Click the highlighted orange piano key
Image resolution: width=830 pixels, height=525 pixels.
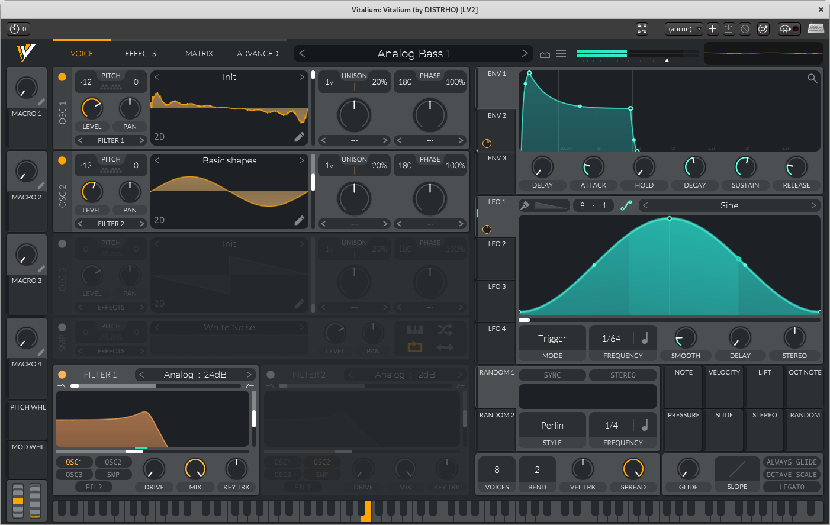coord(366,511)
